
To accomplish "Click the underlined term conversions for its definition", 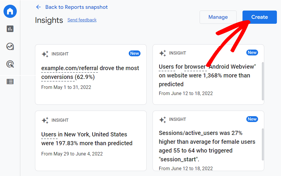I will [x=58, y=77].
